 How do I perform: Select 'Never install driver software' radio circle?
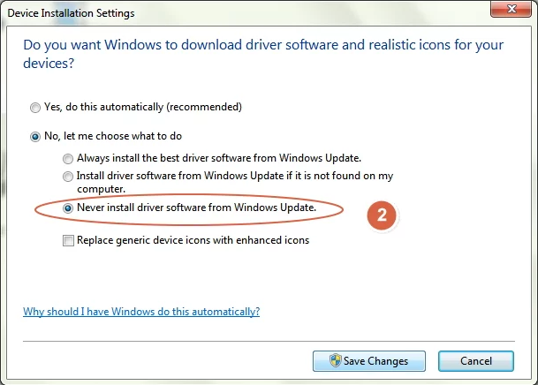(x=68, y=208)
